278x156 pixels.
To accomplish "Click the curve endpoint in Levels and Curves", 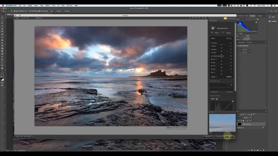I will click(x=233, y=101).
